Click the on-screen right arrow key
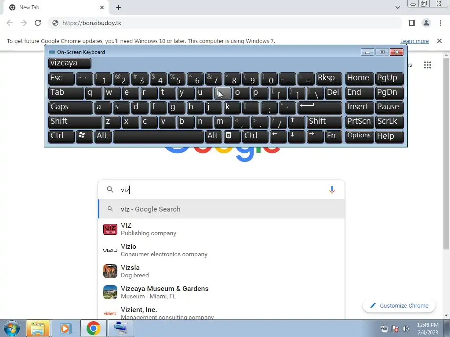Viewport: 450px width, 337px height. 315,136
